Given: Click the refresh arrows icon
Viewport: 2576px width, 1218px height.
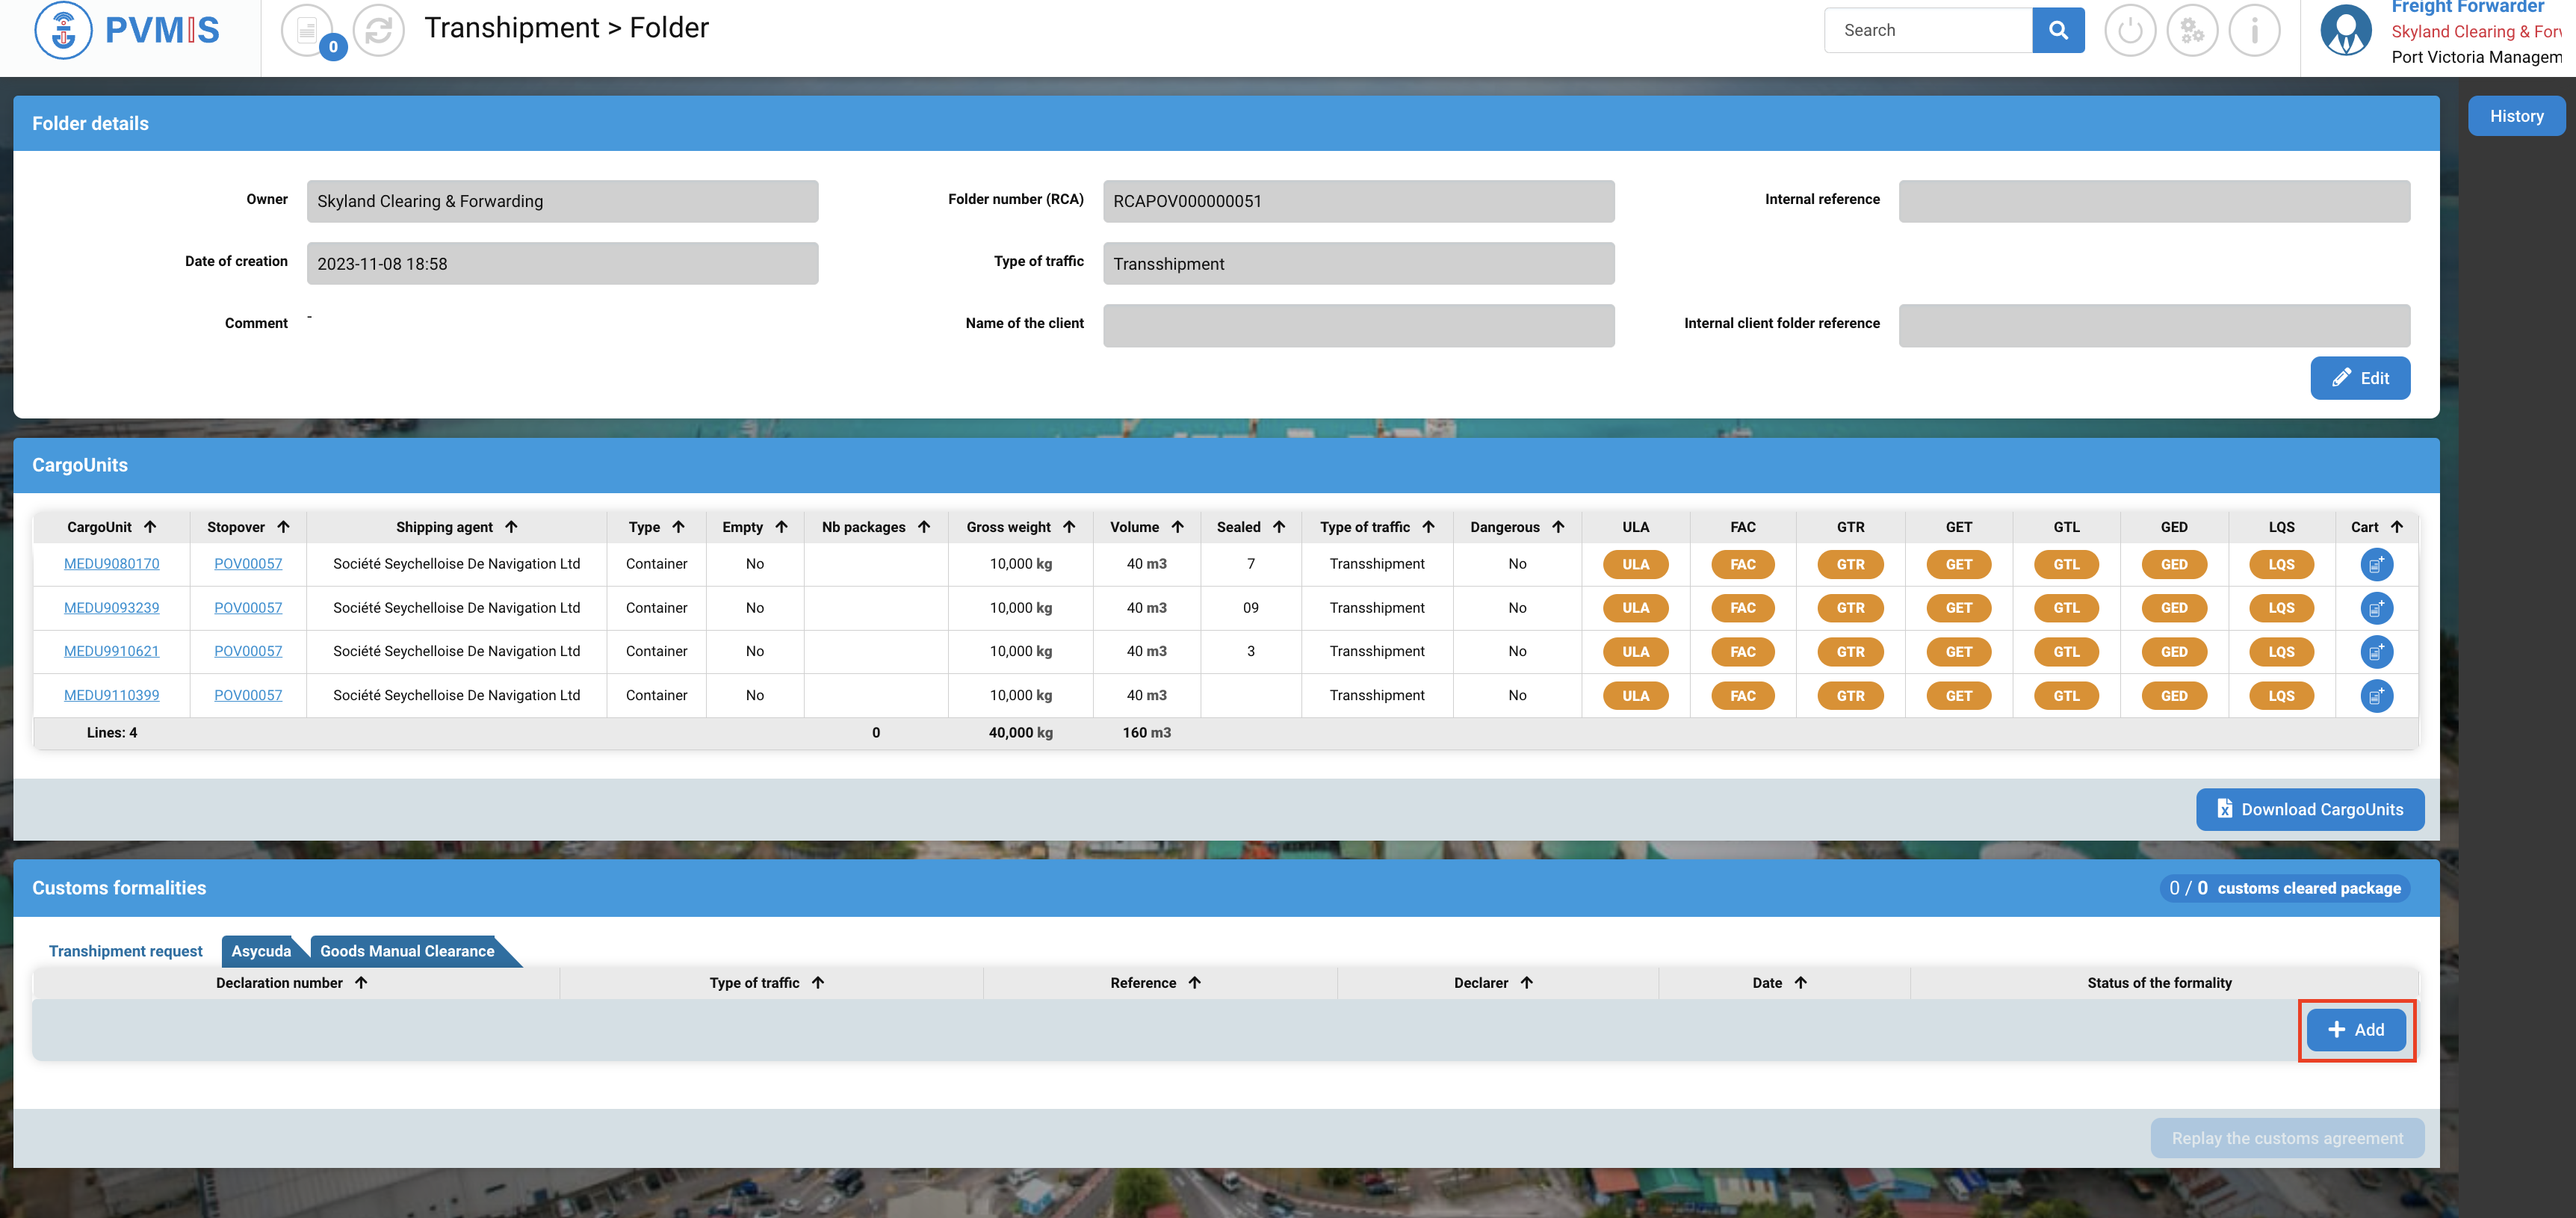Looking at the screenshot, I should pos(378,30).
